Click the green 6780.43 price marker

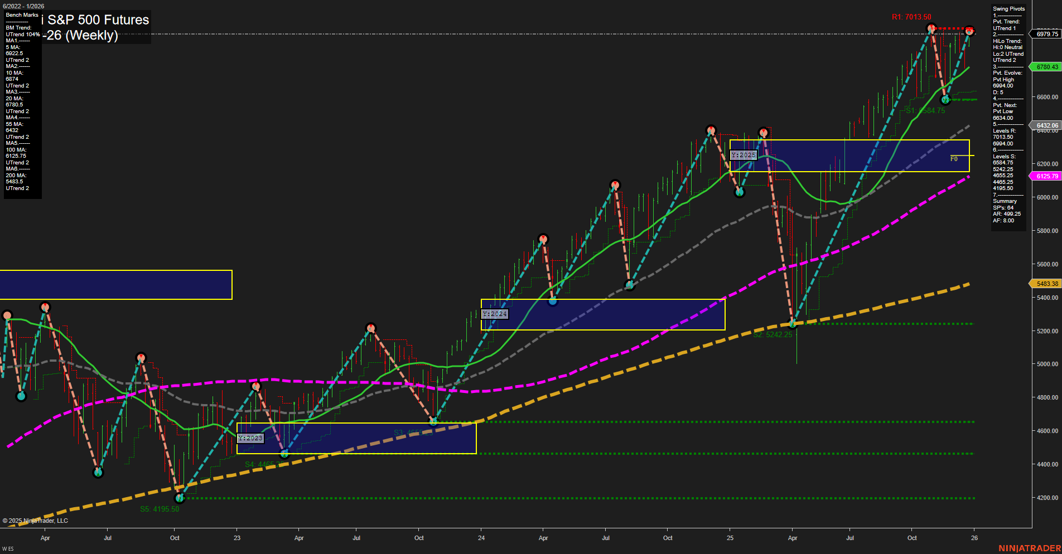pyautogui.click(x=1046, y=66)
